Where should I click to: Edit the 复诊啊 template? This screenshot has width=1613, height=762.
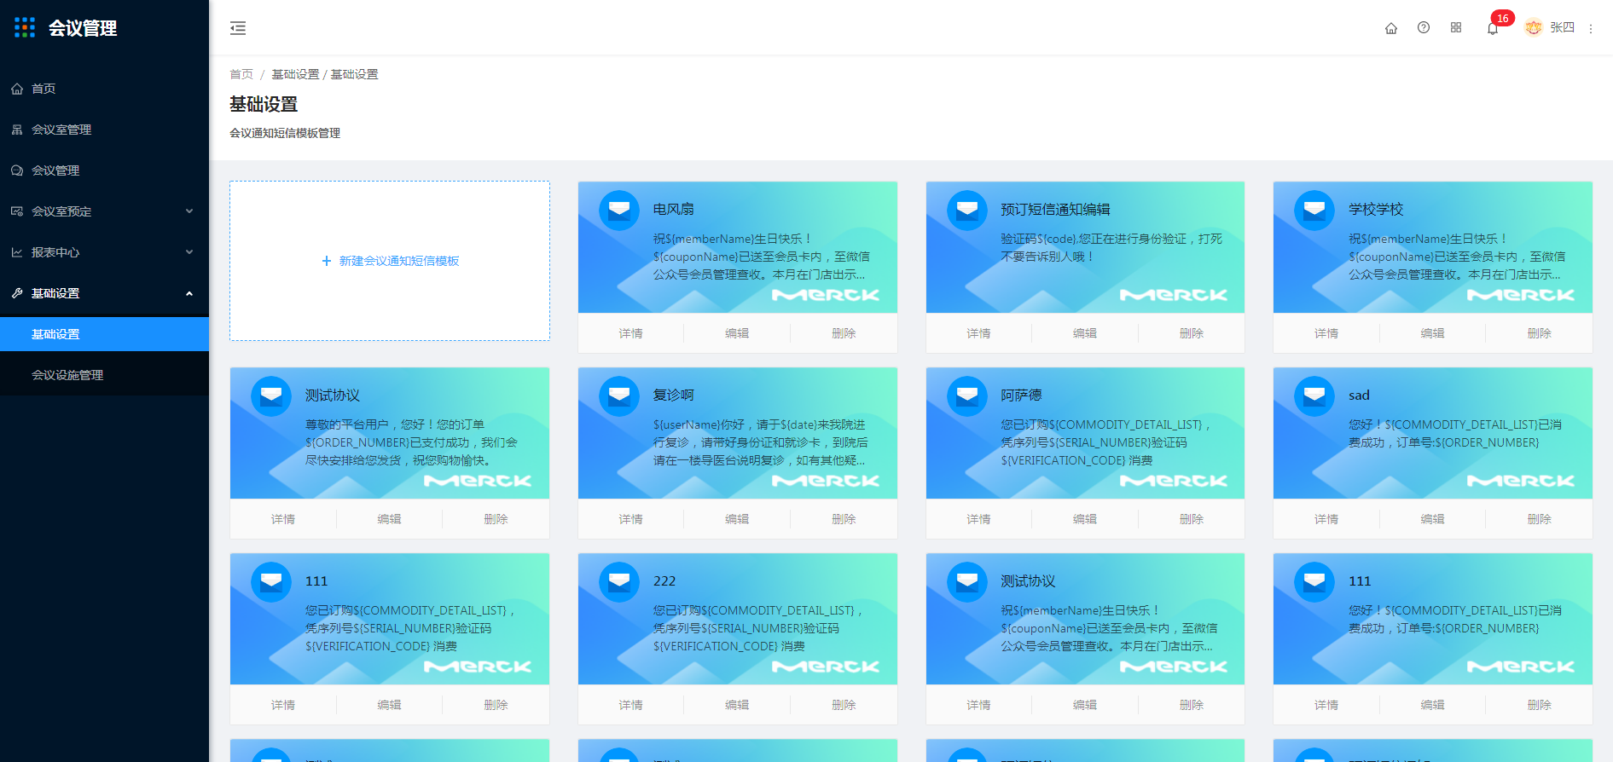pyautogui.click(x=737, y=519)
